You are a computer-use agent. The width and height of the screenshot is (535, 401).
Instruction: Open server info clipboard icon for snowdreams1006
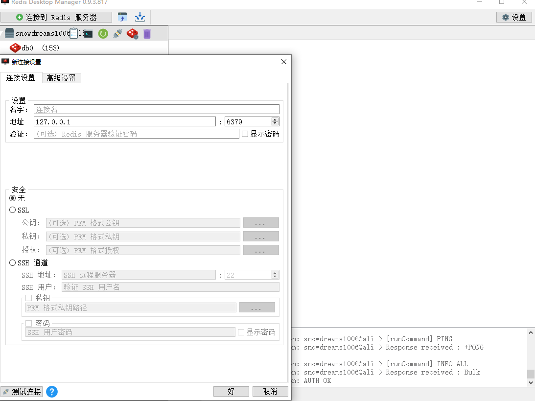click(x=74, y=34)
